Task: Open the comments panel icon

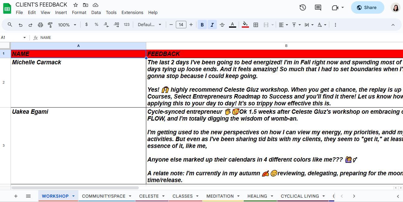Action: click(318, 7)
